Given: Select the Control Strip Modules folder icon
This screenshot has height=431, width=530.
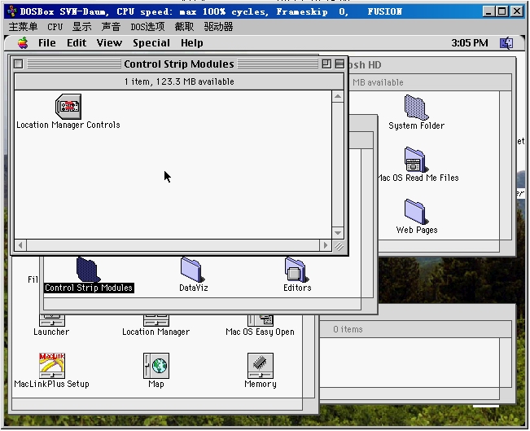Looking at the screenshot, I should click(89, 270).
